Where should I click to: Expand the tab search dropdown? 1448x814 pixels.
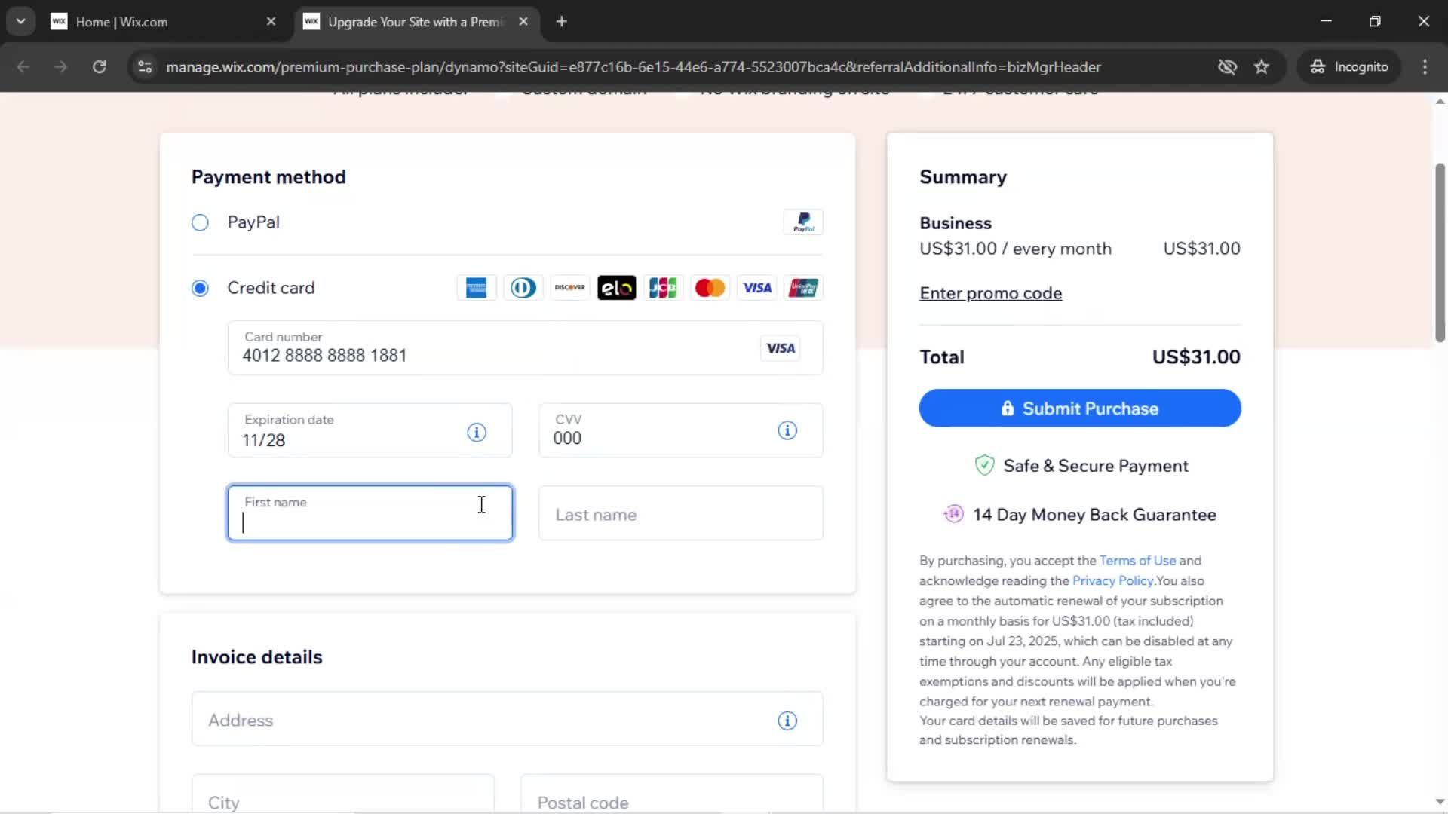[x=20, y=22]
